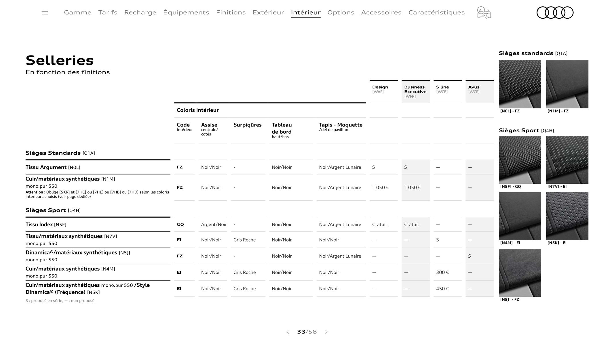Viewport: 614px width, 345px height.
Task: Click the [N5F] - GQ seat thumbnail
Action: [x=520, y=160]
